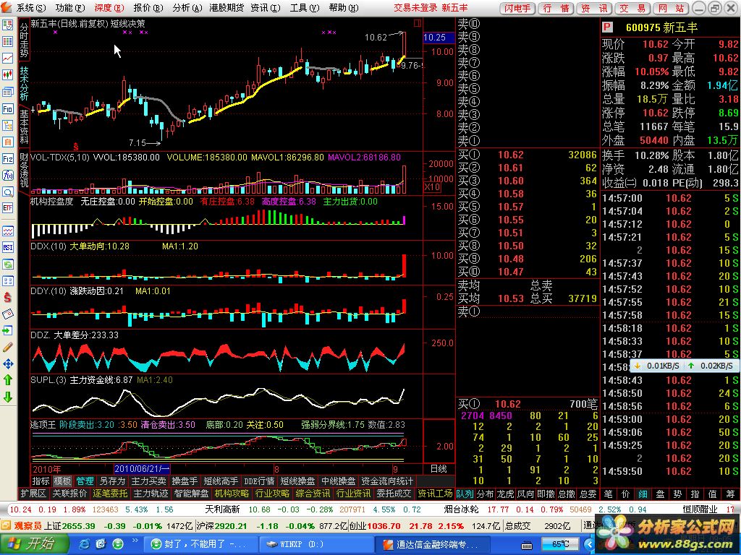Click the quote table grid icon in sidebar
741x555 pixels.
[7, 41]
